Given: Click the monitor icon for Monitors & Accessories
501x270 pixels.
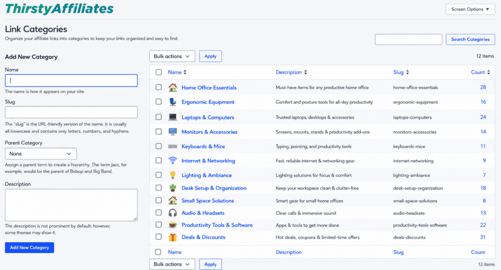Looking at the screenshot, I should point(173,132).
